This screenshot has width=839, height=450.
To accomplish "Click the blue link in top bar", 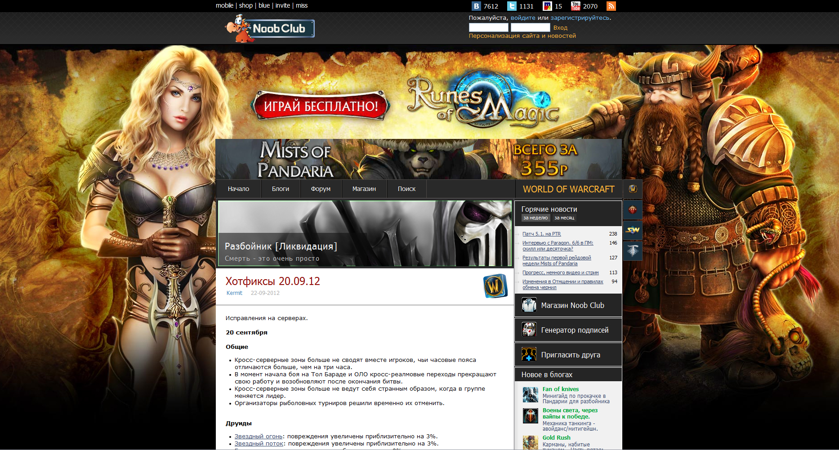I will pyautogui.click(x=264, y=5).
